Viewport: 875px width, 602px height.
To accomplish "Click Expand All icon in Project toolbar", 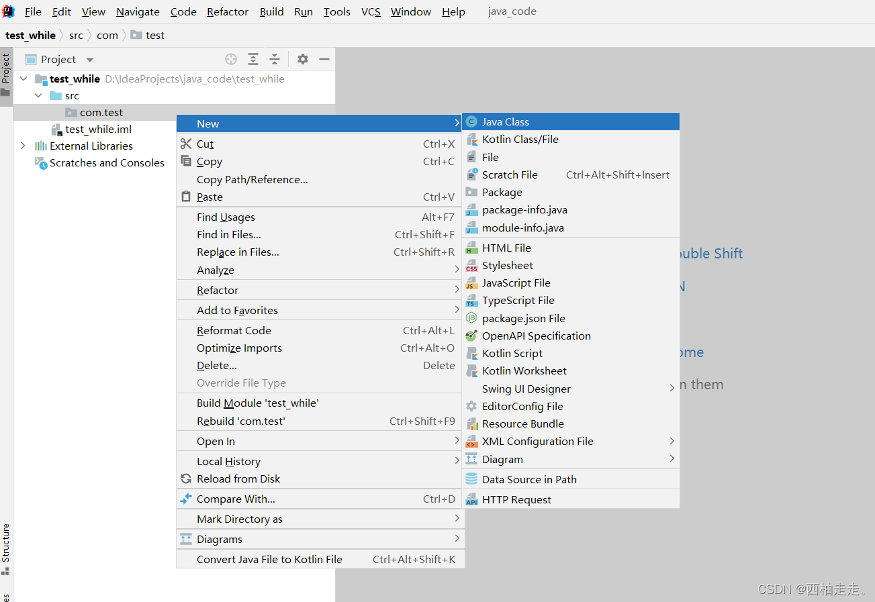I will click(253, 59).
